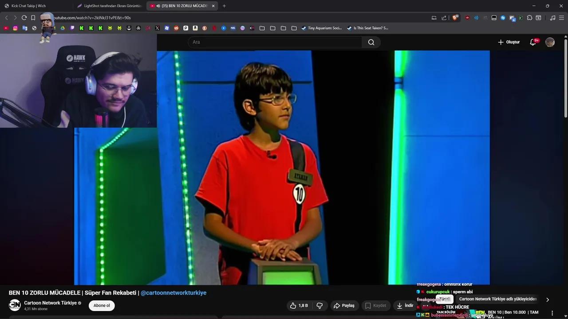This screenshot has height=319, width=568.
Task: Open the @cartoonnetworkturkiye hashtag link
Action: coord(174,293)
